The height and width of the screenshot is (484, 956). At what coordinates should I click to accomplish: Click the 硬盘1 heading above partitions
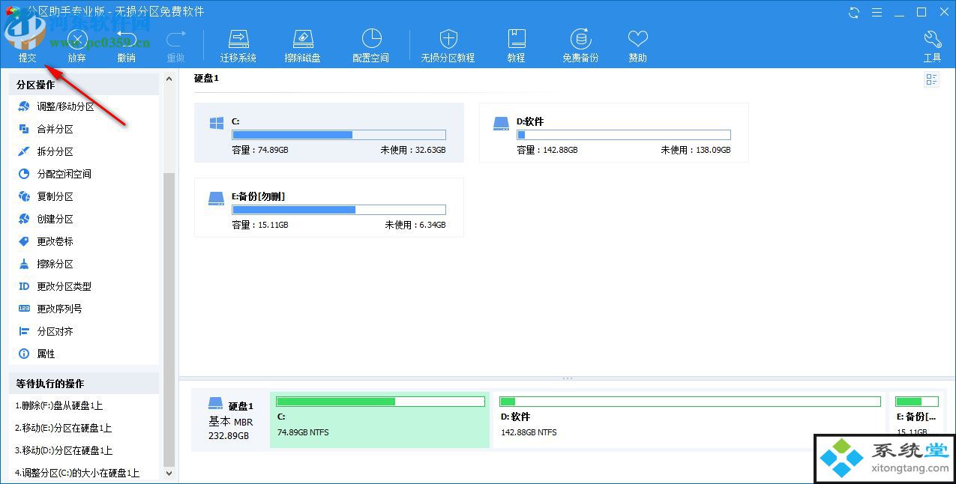pos(206,78)
